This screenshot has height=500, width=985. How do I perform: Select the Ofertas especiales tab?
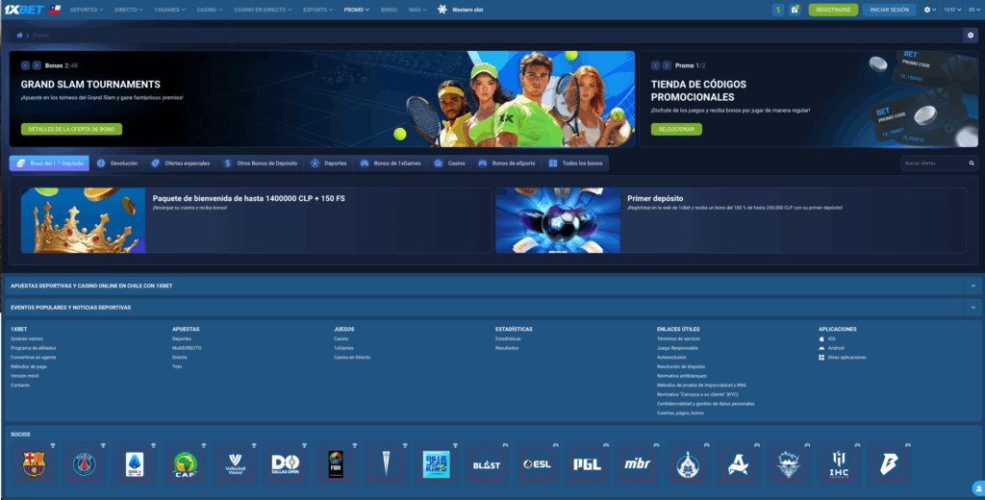click(181, 163)
